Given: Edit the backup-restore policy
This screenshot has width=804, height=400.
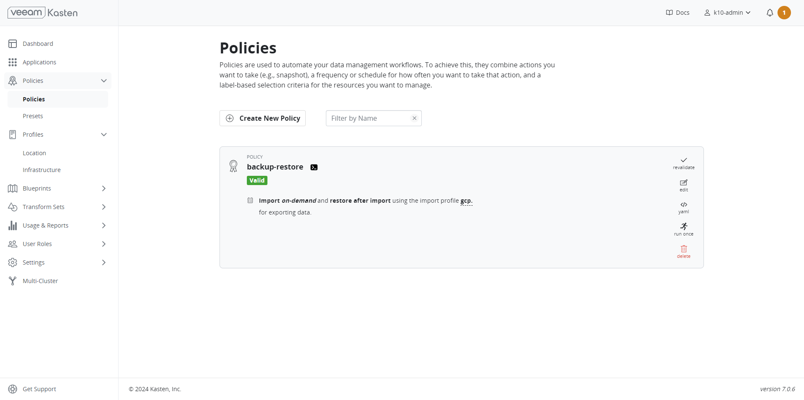Looking at the screenshot, I should 683,185.
